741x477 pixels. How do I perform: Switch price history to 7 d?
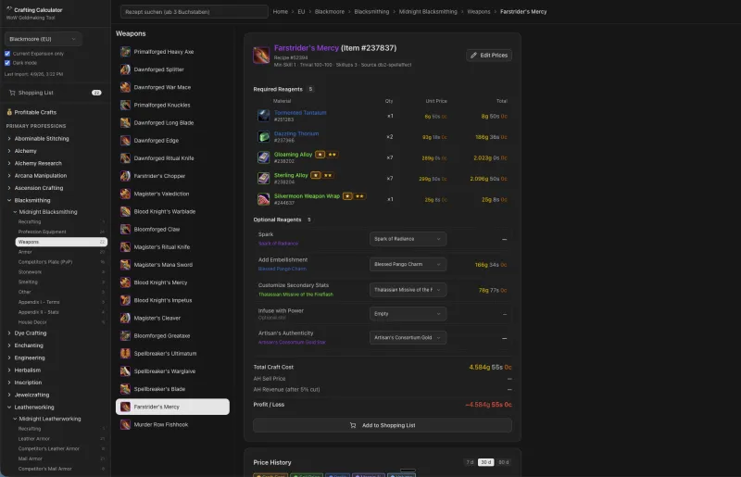(470, 462)
